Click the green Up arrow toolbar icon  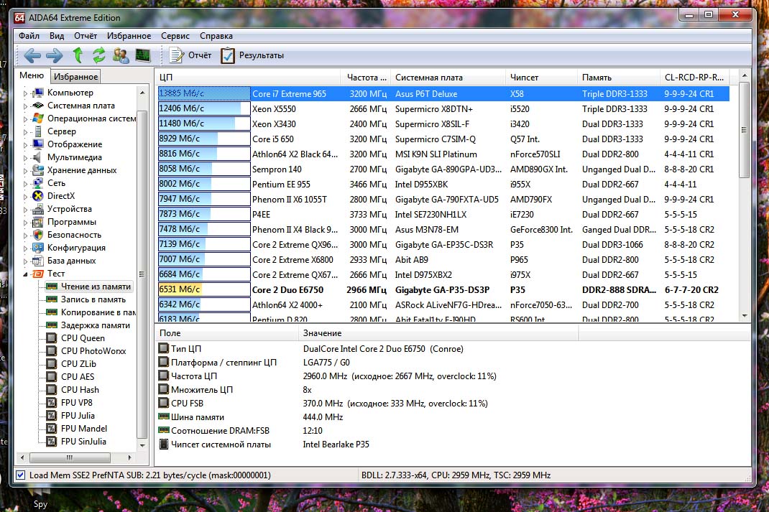pos(78,55)
